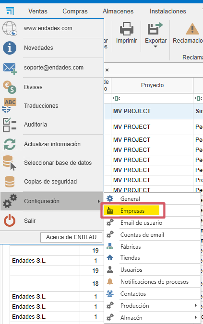Open the Ventas menu tab

[38, 11]
